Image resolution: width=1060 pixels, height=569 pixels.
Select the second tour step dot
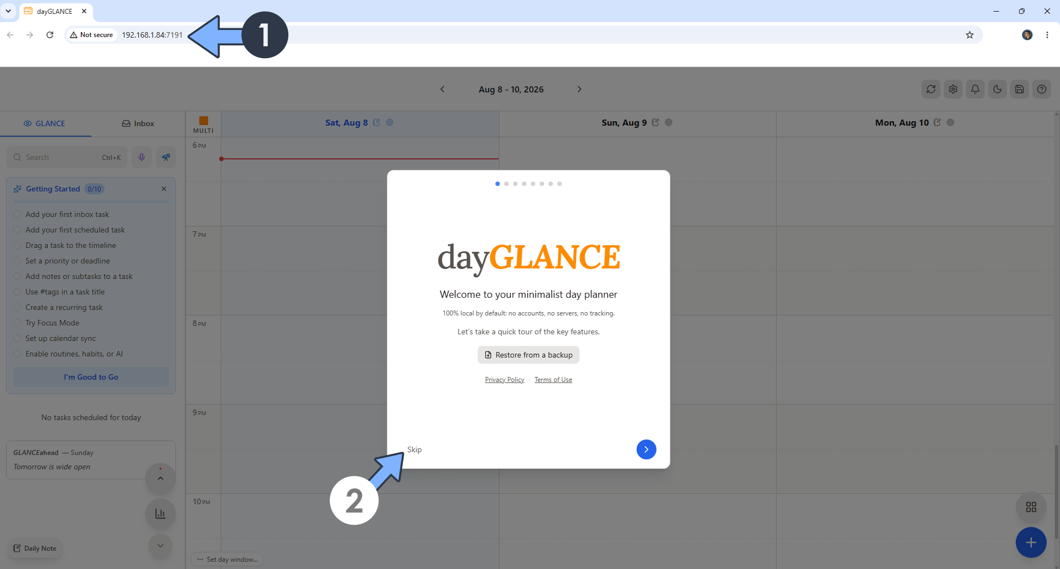[506, 184]
